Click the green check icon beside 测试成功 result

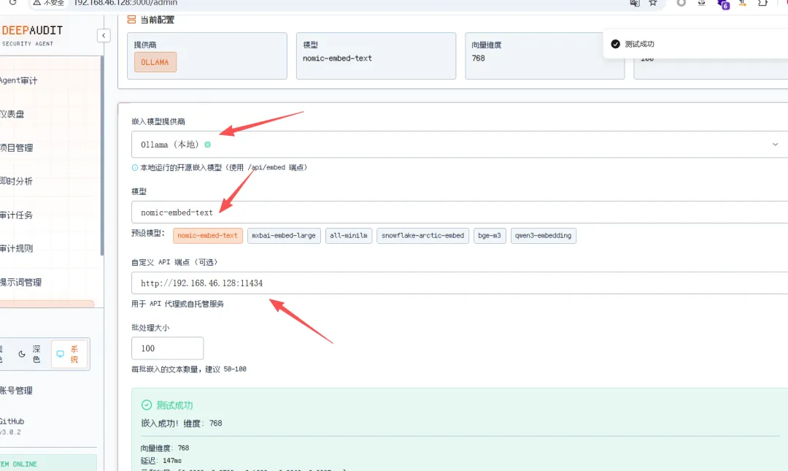146,405
